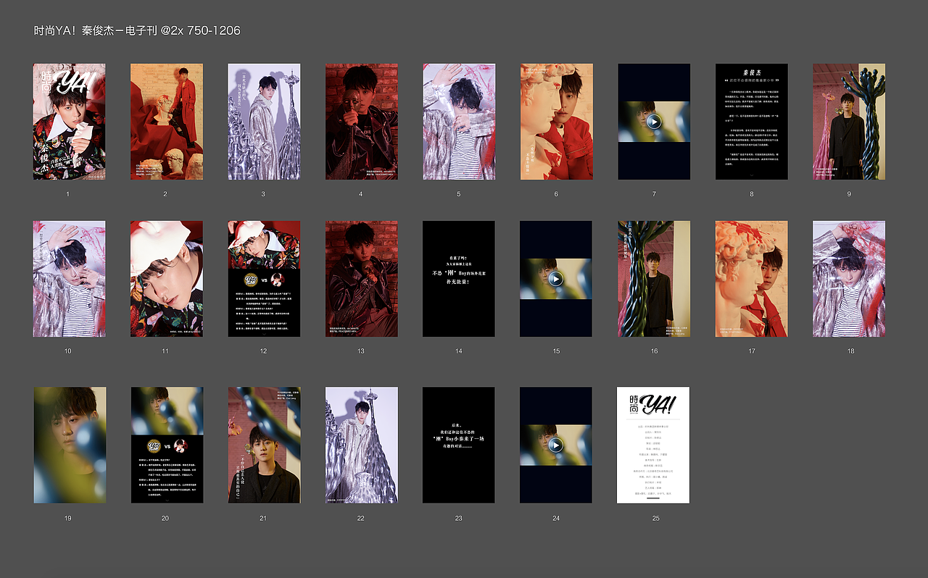This screenshot has height=578, width=928.
Task: Click the title text '时尚YA！秦俊杰－电子刊'
Action: tap(96, 30)
